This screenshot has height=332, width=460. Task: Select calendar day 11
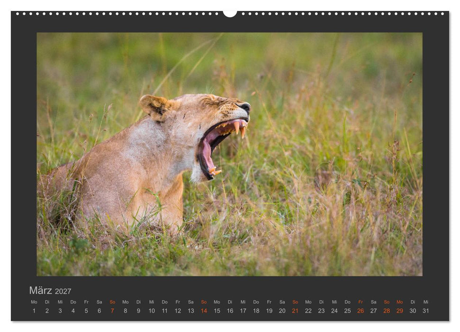(x=164, y=311)
